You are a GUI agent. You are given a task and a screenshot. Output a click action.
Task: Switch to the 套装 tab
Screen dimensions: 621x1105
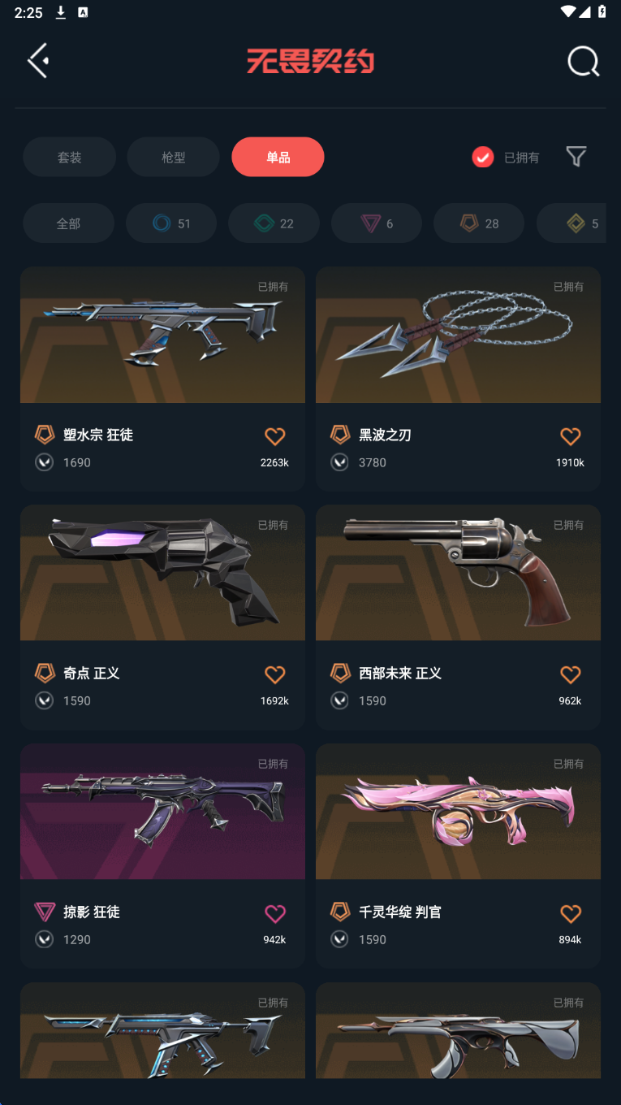pyautogui.click(x=70, y=157)
